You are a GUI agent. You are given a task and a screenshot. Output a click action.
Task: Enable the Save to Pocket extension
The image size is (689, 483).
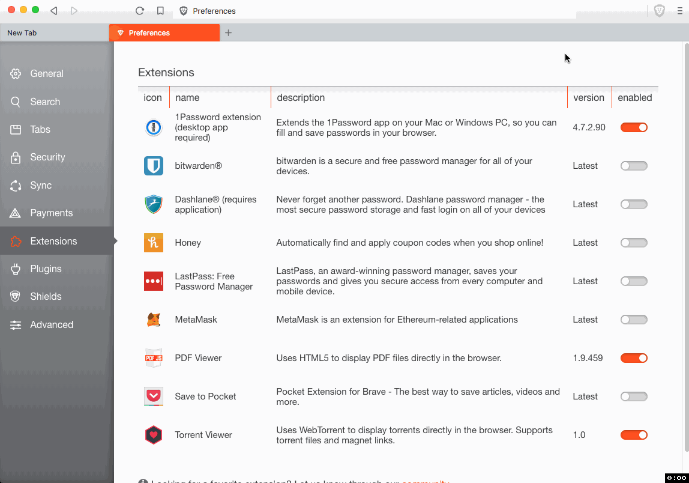(x=634, y=396)
